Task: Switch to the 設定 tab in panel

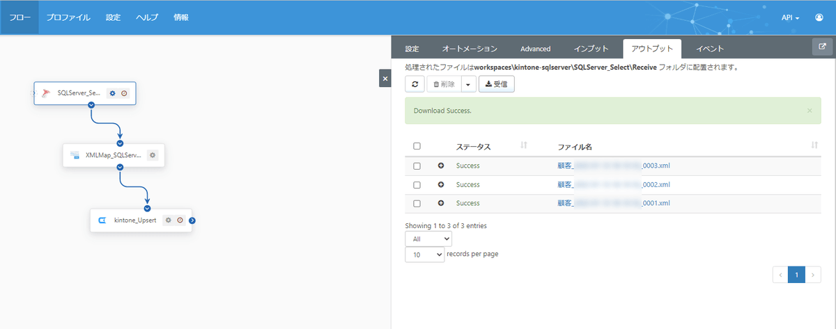Action: click(x=412, y=49)
